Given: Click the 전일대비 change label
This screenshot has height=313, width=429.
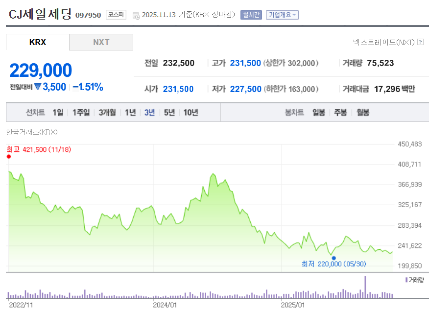Looking at the screenshot, I should coord(21,87).
